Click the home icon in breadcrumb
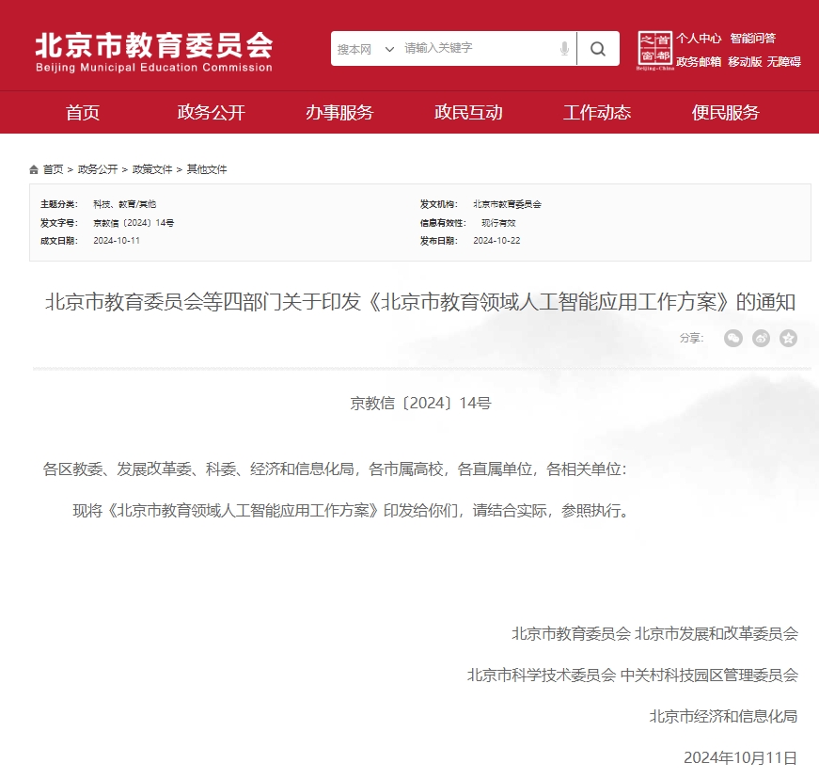The height and width of the screenshot is (779, 819). click(35, 169)
